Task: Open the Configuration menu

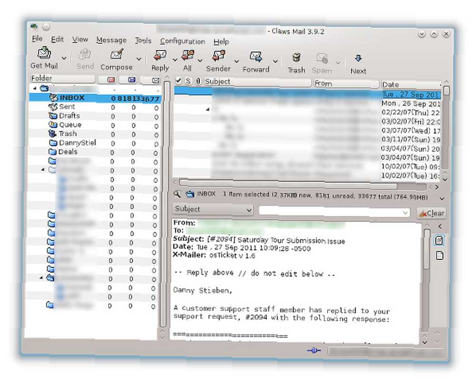Action: [182, 41]
